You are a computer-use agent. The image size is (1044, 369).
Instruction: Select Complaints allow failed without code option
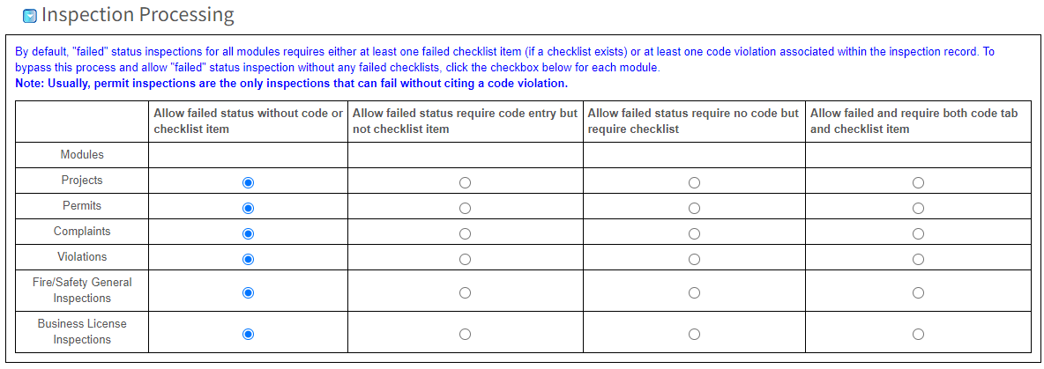(x=249, y=233)
